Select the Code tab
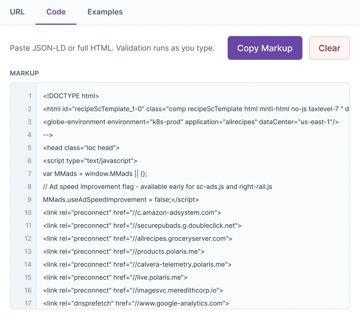This screenshot has width=360, height=318. pos(56,12)
